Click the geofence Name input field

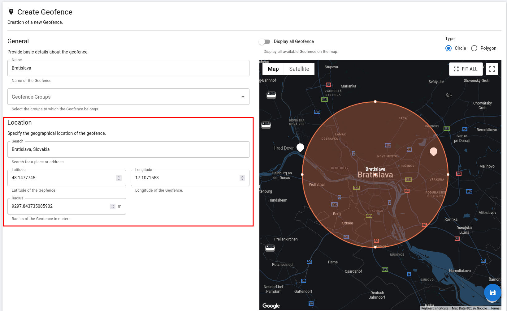[128, 68]
